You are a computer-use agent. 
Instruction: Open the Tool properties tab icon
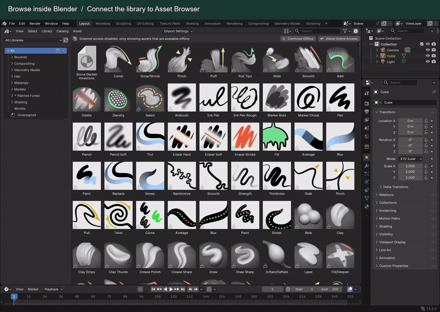click(367, 93)
